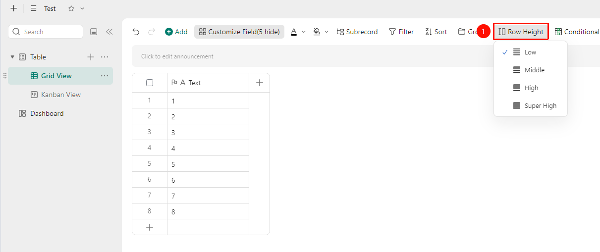Click the redo arrow icon

pos(152,32)
